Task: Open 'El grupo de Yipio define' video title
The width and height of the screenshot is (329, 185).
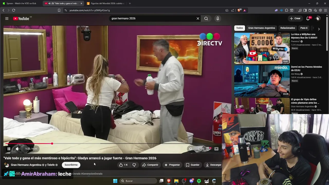Action: (x=305, y=101)
